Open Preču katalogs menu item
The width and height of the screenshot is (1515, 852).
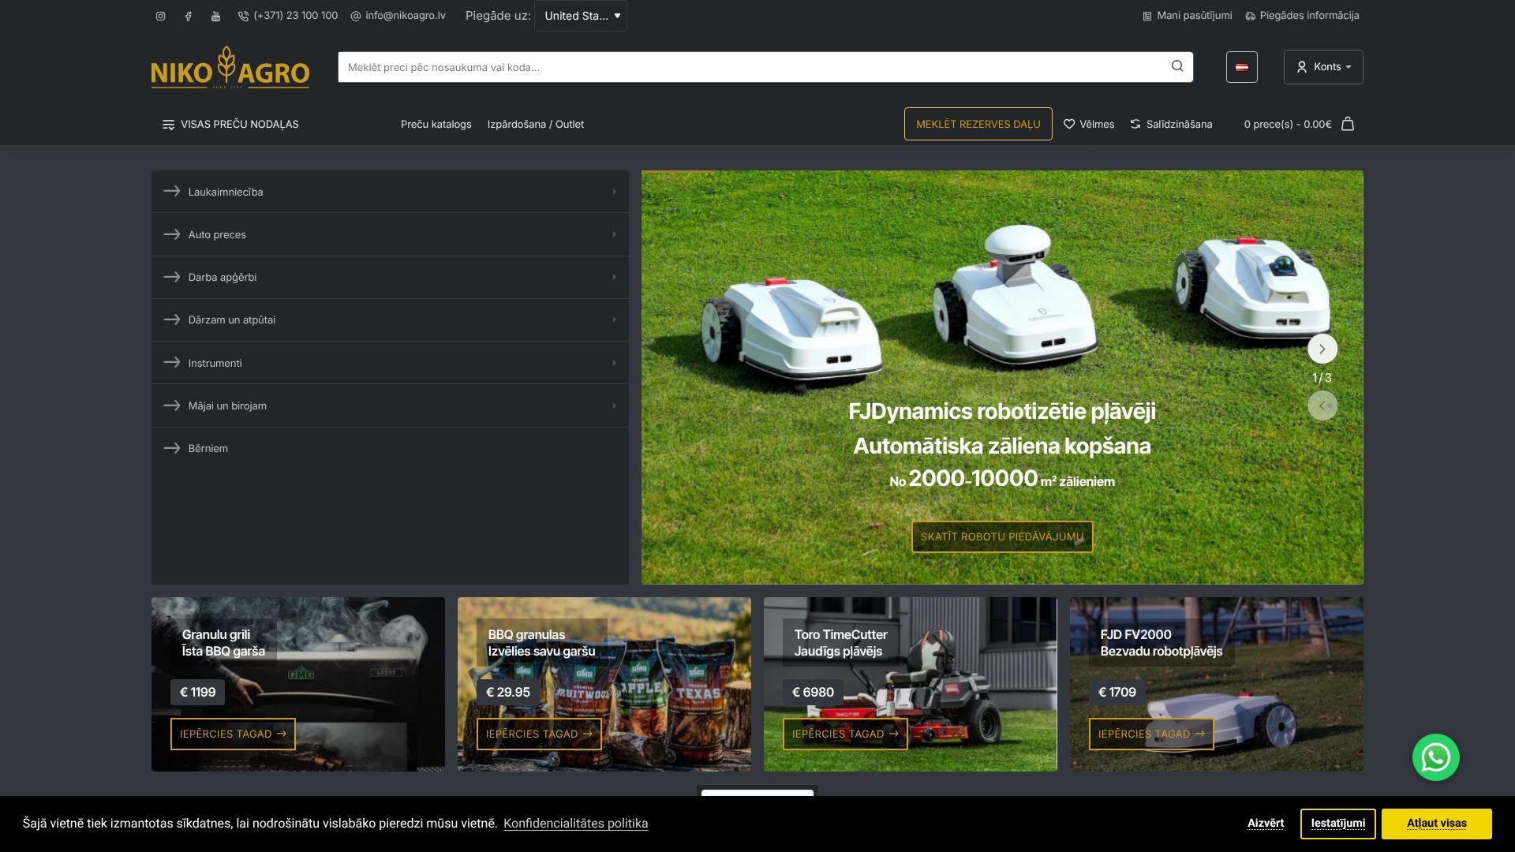tap(436, 125)
